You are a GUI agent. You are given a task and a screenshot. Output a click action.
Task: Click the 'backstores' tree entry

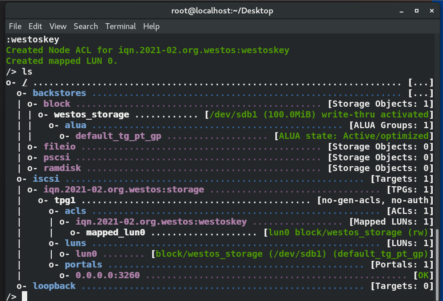coord(59,93)
